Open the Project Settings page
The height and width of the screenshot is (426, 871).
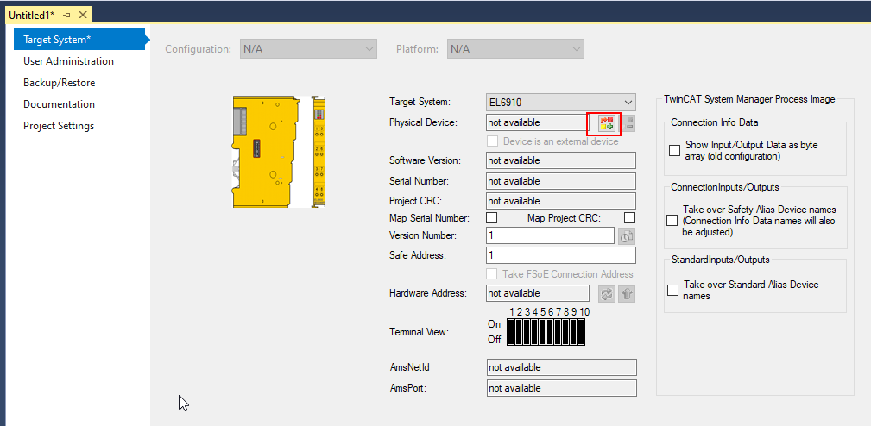(x=59, y=126)
